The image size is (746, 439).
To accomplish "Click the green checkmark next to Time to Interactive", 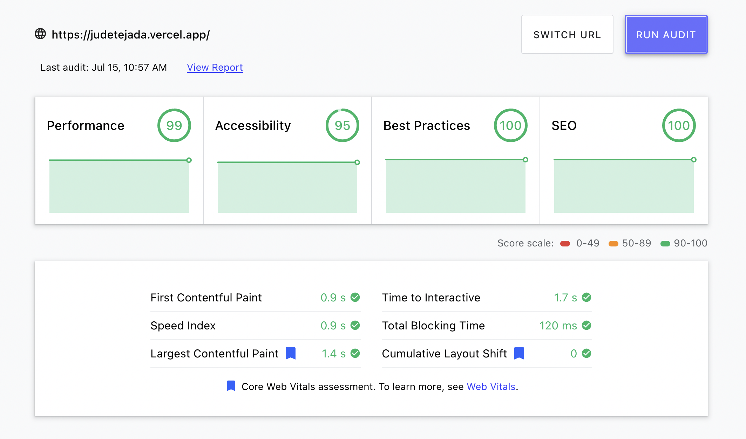I will 586,297.
